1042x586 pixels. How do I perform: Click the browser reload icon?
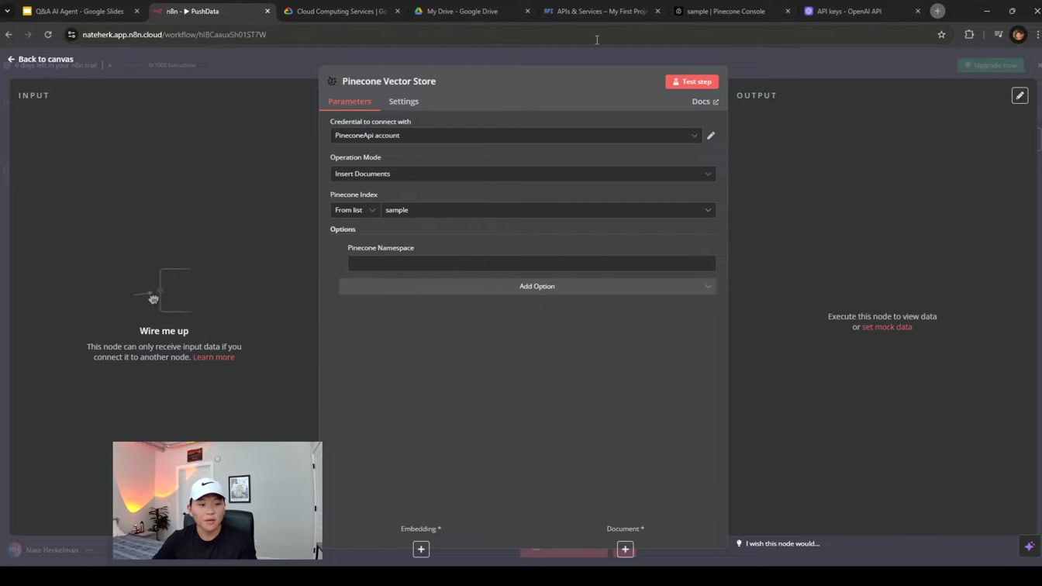[48, 35]
